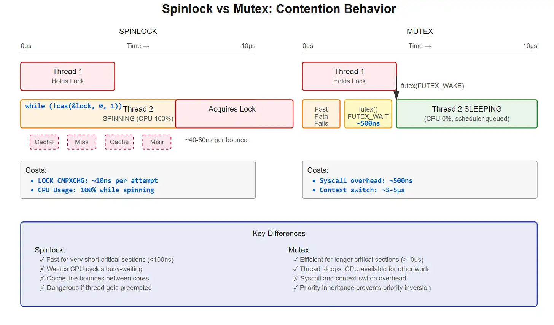
Task: Click the first dashed Cache box
Action: click(x=44, y=142)
